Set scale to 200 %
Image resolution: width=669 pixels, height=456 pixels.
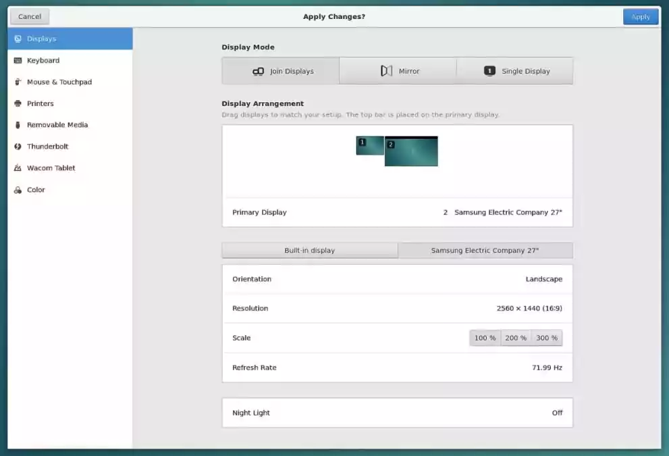click(x=516, y=338)
